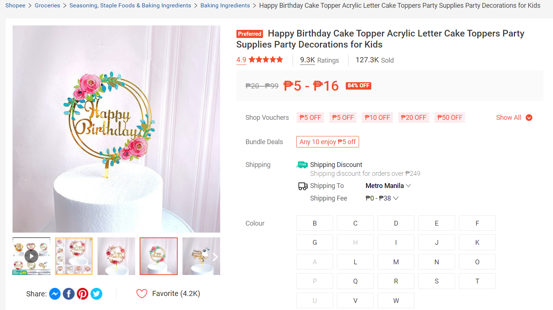
Task: Expand the shipping fee ₱0 - ₱38 details
Action: click(382, 198)
